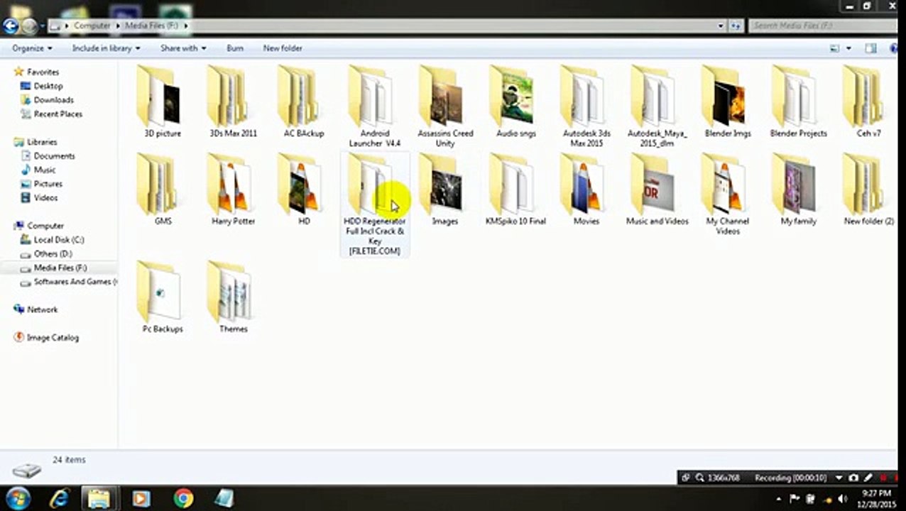Select the HDD Regenerator folder

coord(374,204)
